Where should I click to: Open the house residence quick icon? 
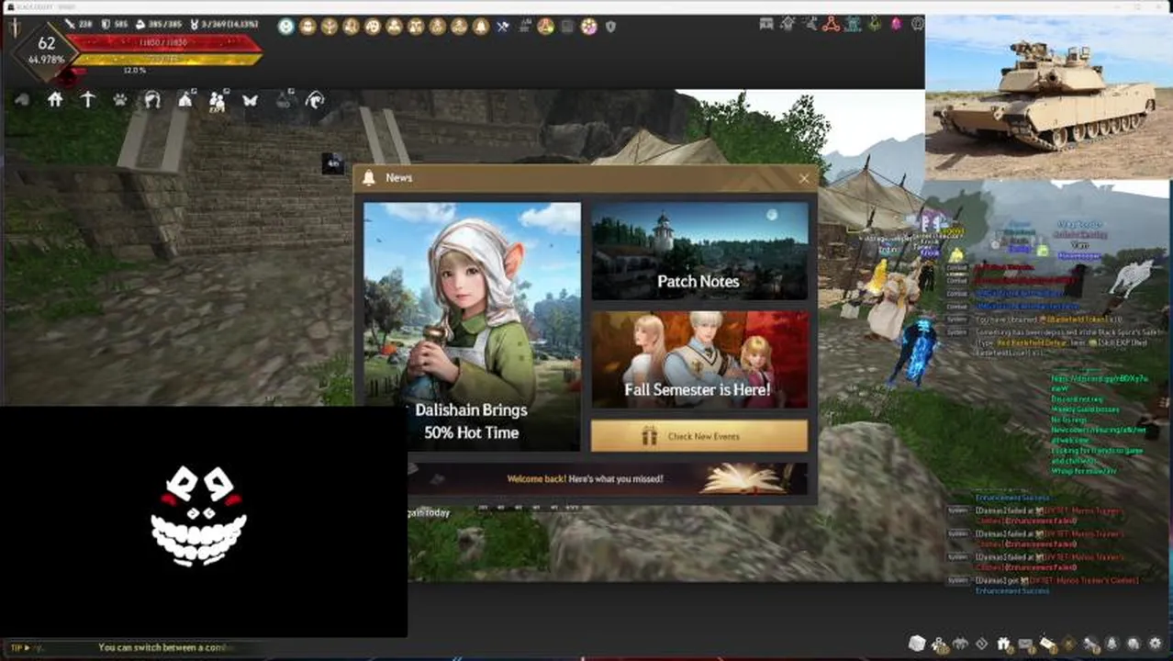tap(55, 99)
